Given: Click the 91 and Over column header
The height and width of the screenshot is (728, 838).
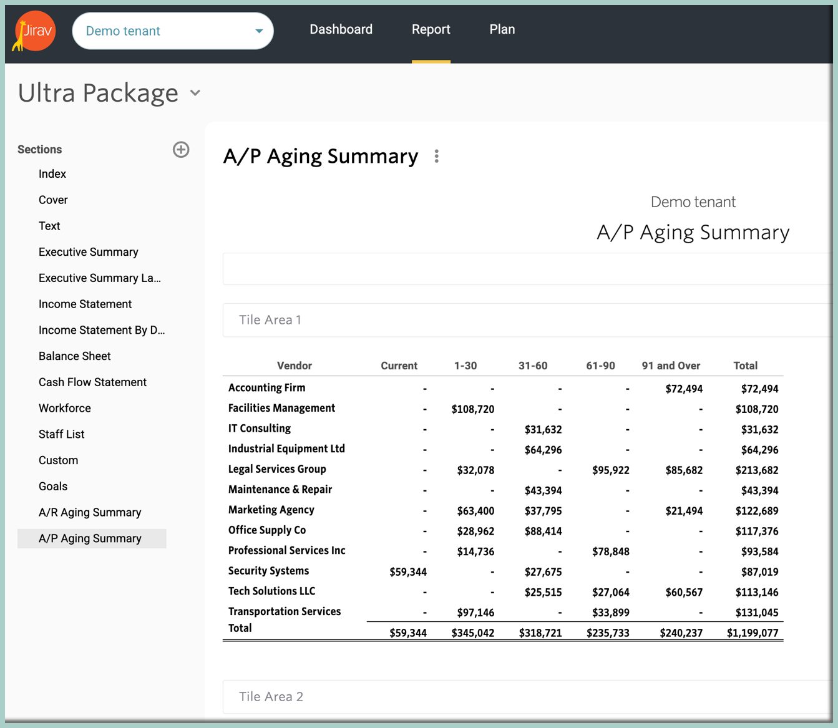Looking at the screenshot, I should click(x=671, y=366).
